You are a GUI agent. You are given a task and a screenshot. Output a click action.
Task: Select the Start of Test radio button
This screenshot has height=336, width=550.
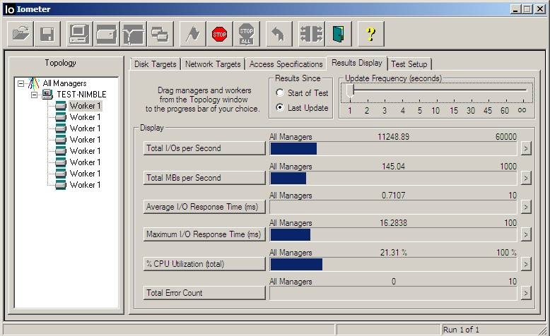(281, 93)
